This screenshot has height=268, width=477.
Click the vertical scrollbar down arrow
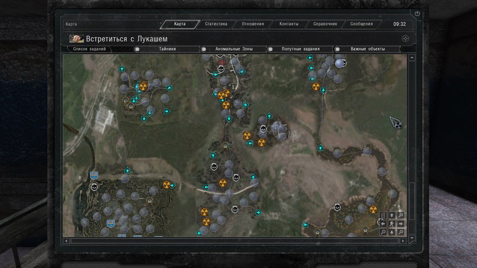412,237
